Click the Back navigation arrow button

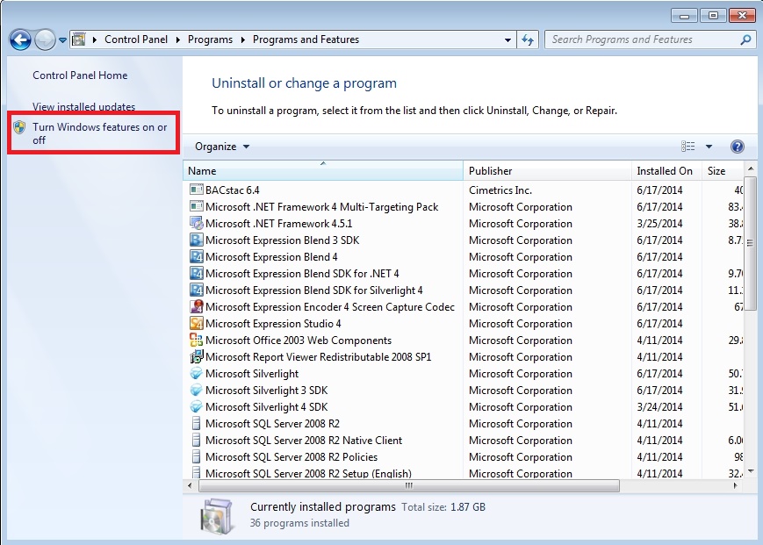tap(20, 39)
